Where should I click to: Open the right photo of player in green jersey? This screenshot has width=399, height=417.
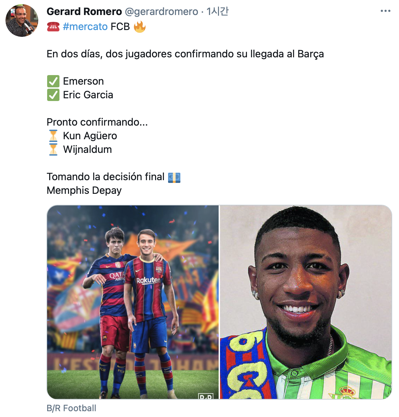[306, 302]
